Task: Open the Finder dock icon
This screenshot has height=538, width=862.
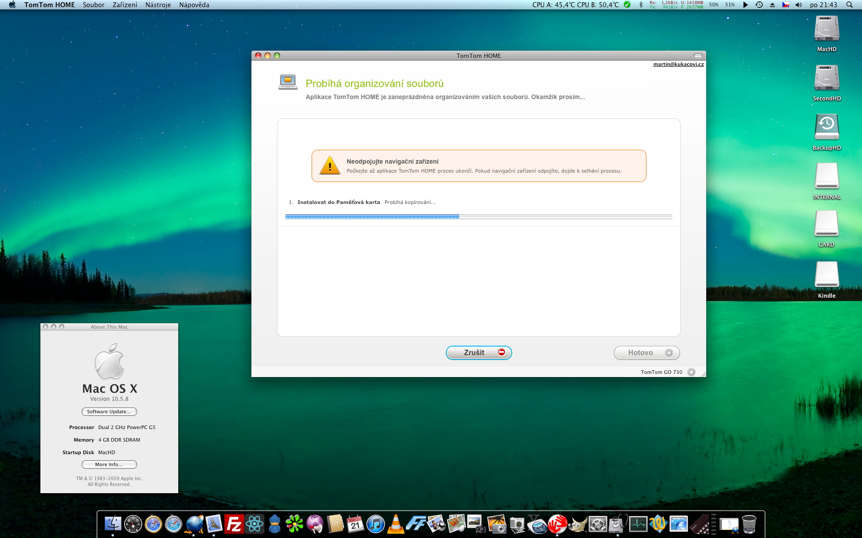Action: (113, 524)
